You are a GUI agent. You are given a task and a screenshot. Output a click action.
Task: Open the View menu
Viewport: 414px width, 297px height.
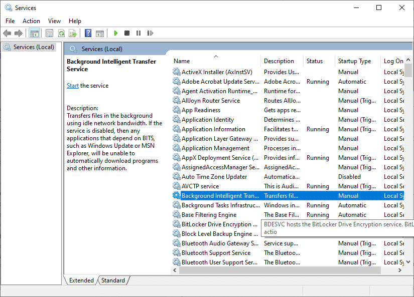point(54,21)
